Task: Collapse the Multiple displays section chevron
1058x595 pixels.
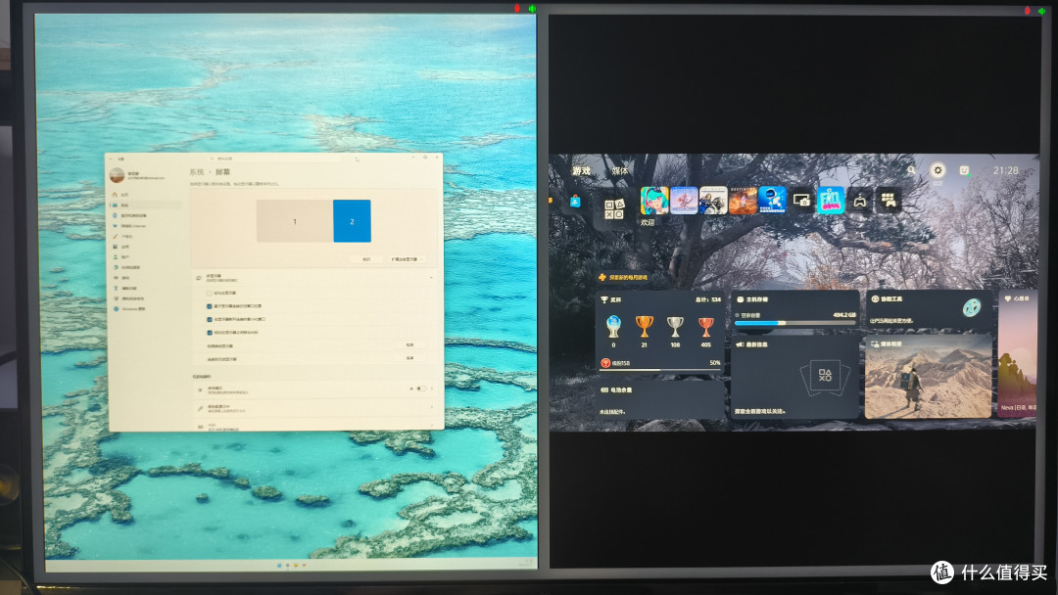Action: pos(431,277)
